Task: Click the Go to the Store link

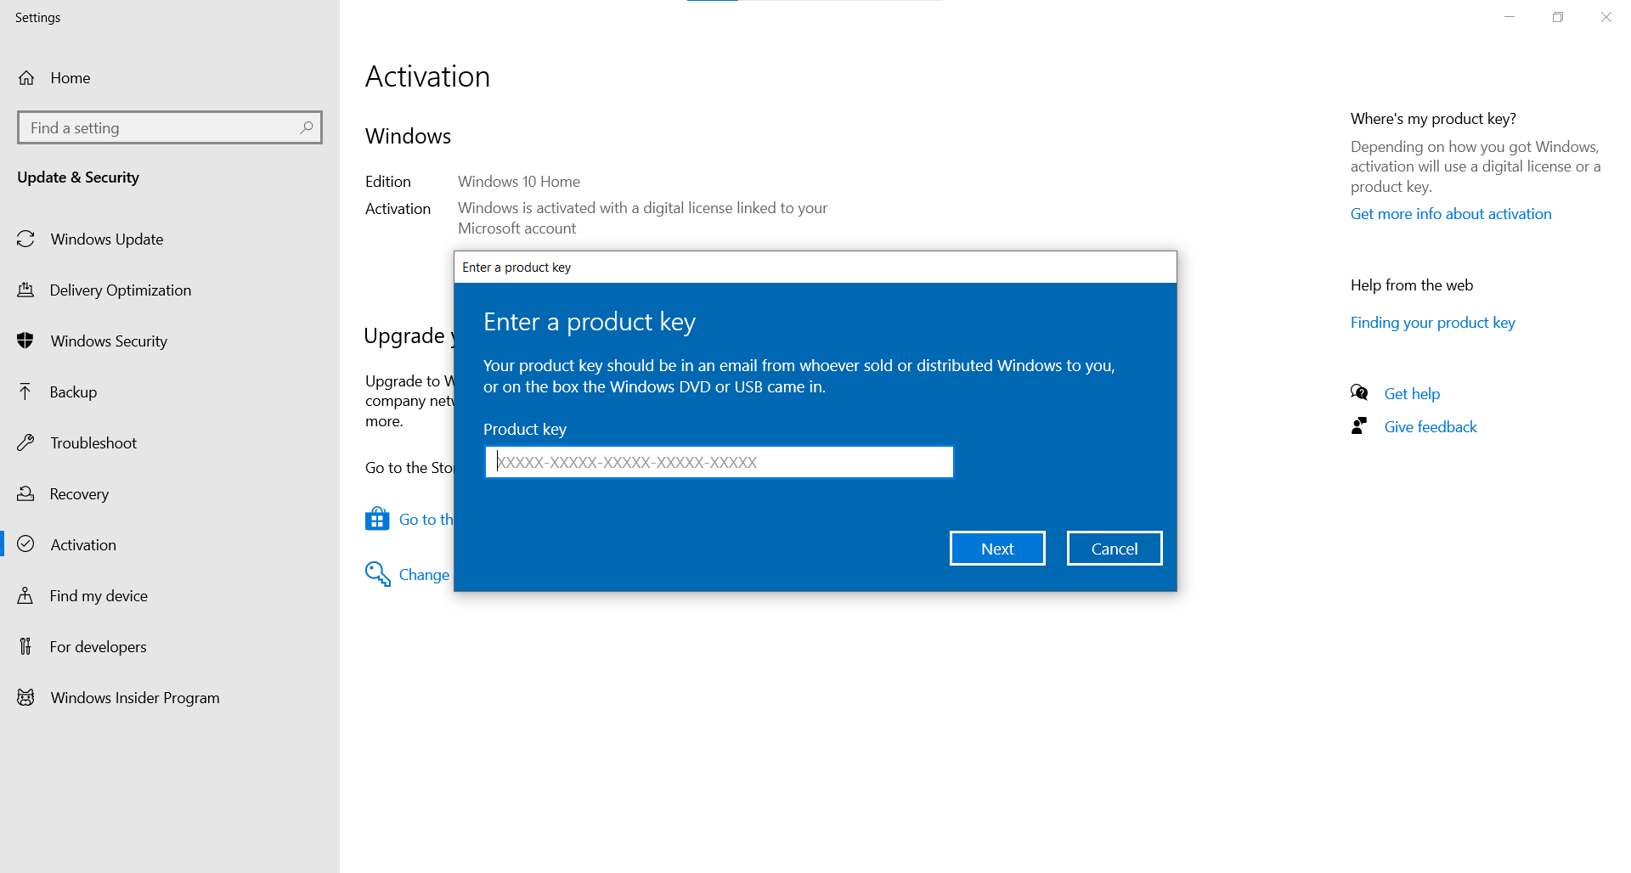Action: click(426, 520)
